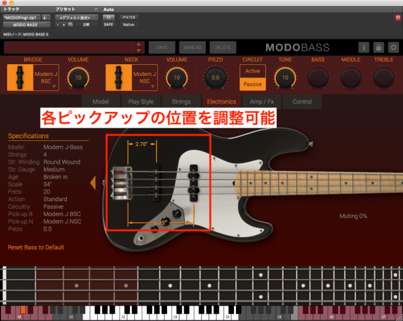Click the bass bridge saddles on the guitar

coord(122,183)
